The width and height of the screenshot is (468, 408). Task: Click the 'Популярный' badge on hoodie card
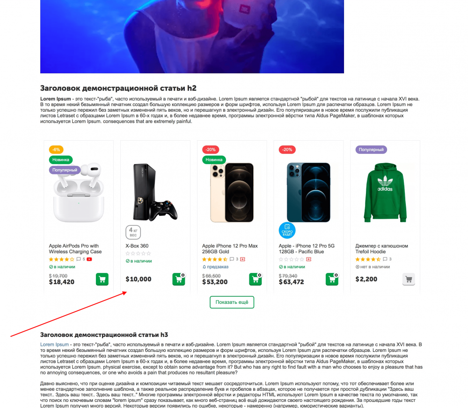pyautogui.click(x=371, y=150)
